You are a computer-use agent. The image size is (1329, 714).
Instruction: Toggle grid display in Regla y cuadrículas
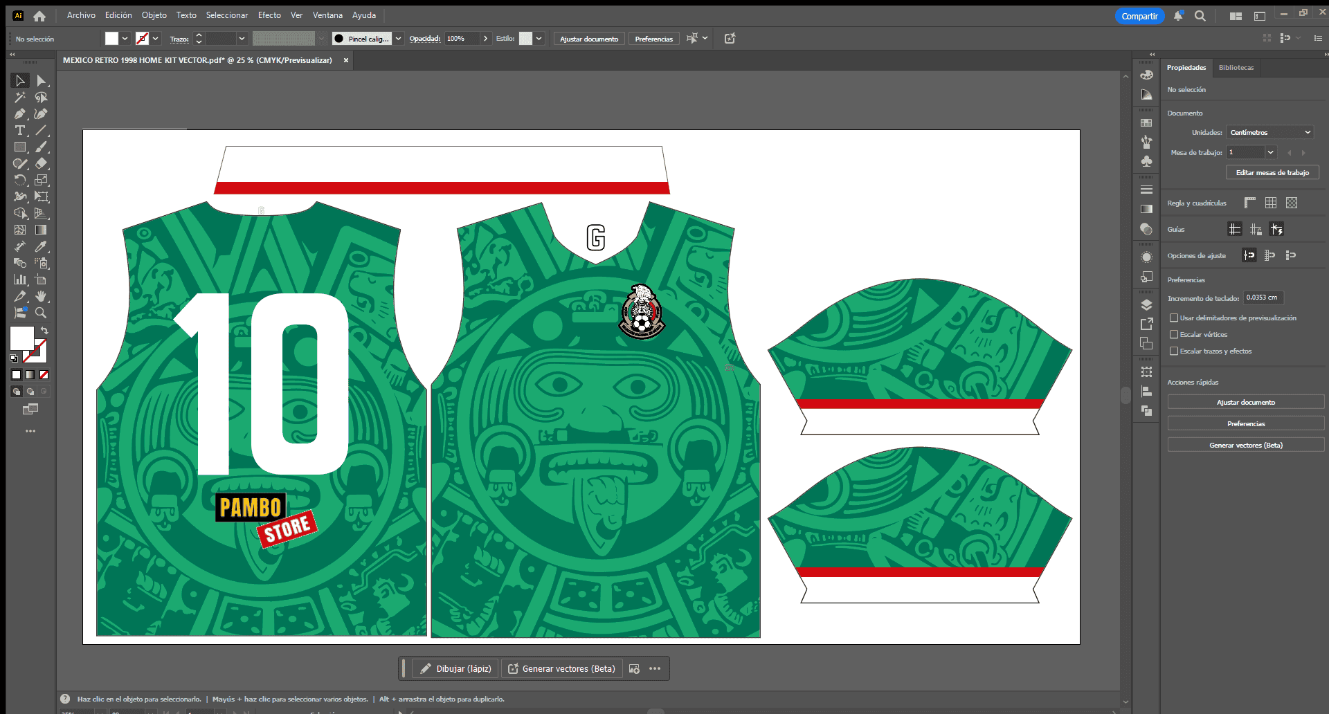pos(1271,203)
